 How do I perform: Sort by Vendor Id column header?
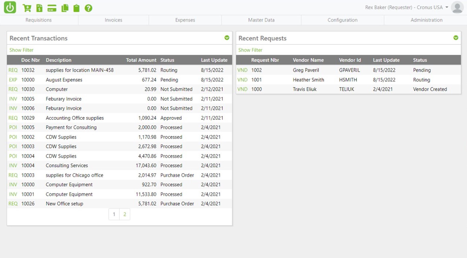pyautogui.click(x=350, y=60)
